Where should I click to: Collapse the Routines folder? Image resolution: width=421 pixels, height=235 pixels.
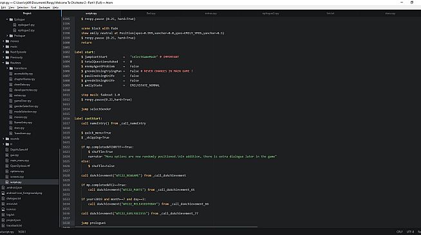[3, 63]
